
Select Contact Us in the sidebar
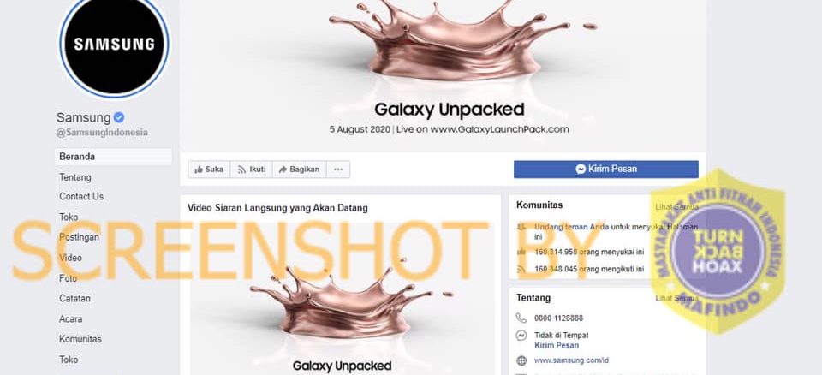81,196
